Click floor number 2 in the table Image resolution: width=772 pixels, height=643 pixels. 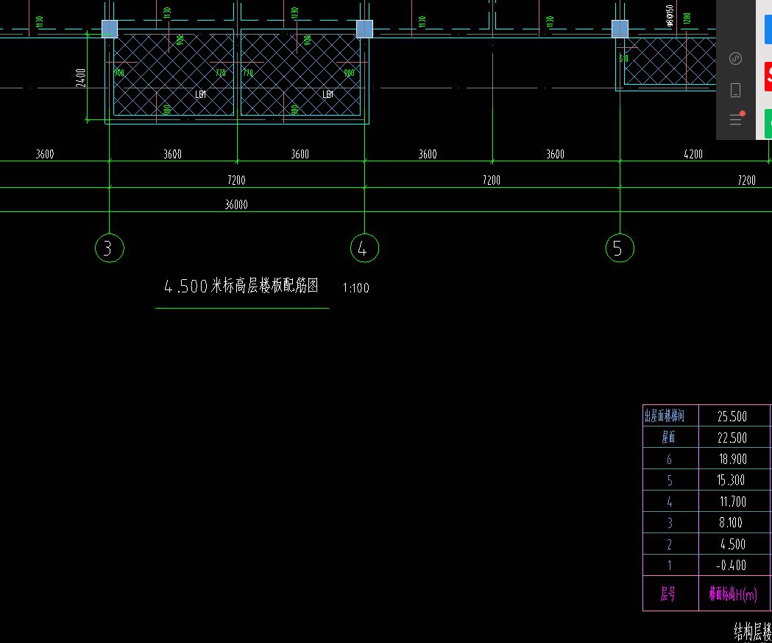click(670, 544)
